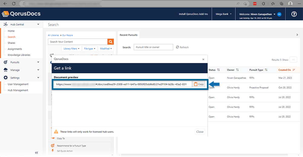
Task: Open Shares in the sidebar
Action: coord(12,43)
